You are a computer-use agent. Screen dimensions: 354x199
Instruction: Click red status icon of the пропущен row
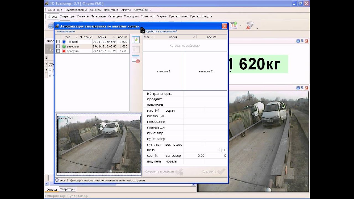(64, 51)
